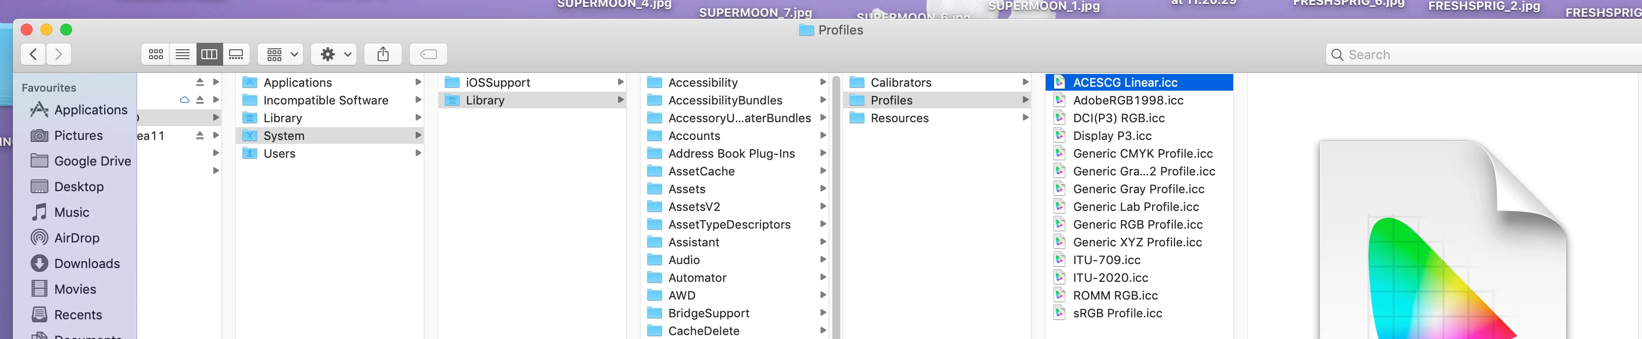
Task: Expand Assistant folder arrow
Action: 823,242
